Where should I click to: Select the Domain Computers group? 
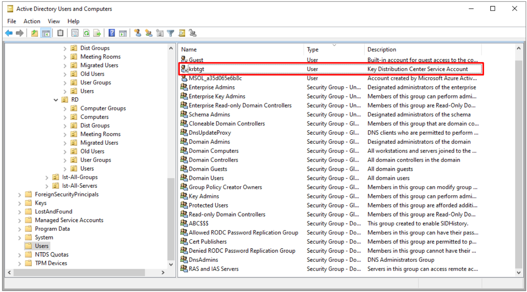pyautogui.click(x=214, y=151)
